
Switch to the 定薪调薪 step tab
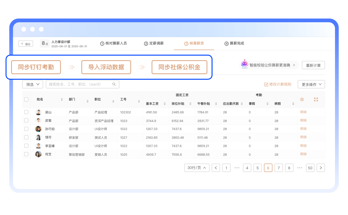pos(154,44)
